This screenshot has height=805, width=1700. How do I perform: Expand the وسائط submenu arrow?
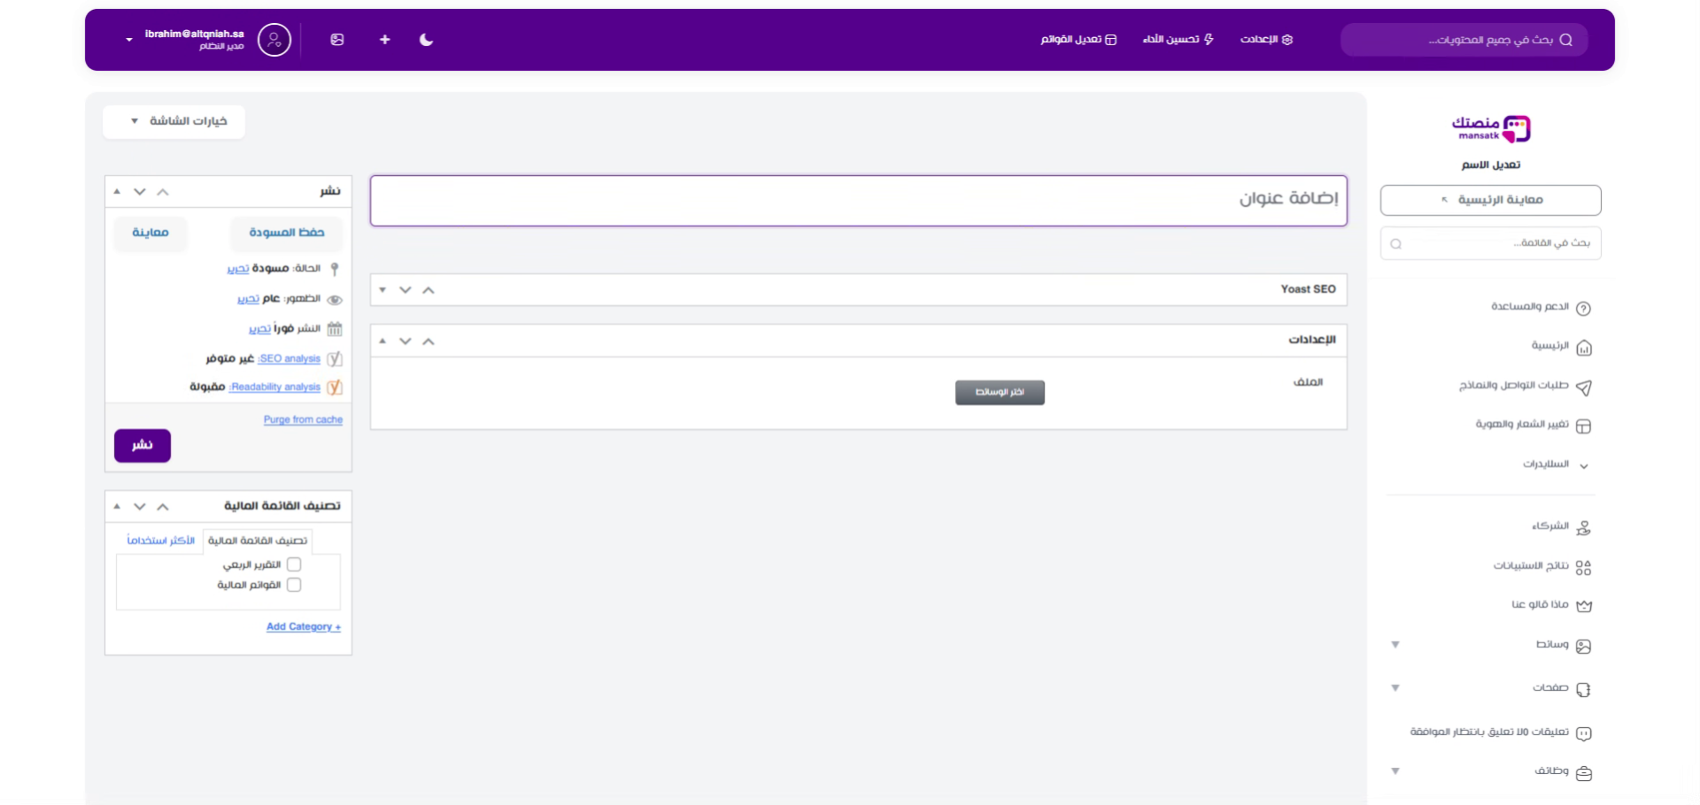(1395, 645)
